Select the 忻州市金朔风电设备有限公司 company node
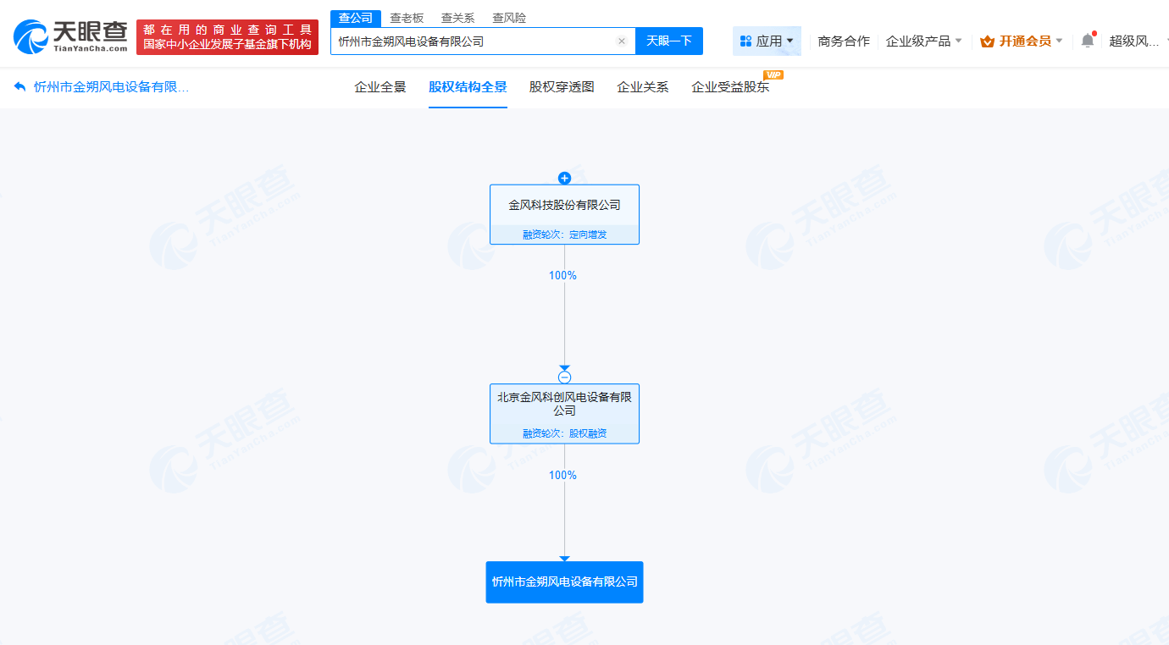Viewport: 1169px width, 645px height. [x=564, y=582]
